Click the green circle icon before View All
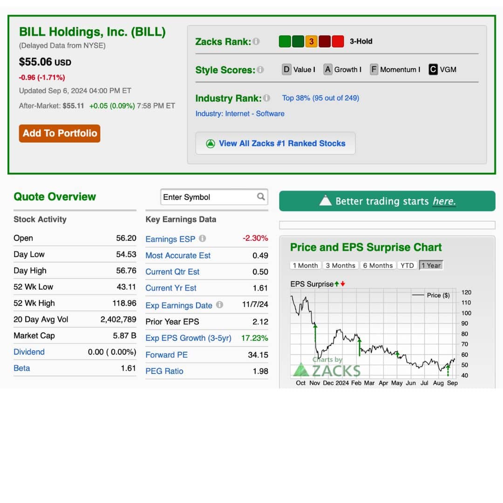The image size is (503, 503). tap(211, 143)
